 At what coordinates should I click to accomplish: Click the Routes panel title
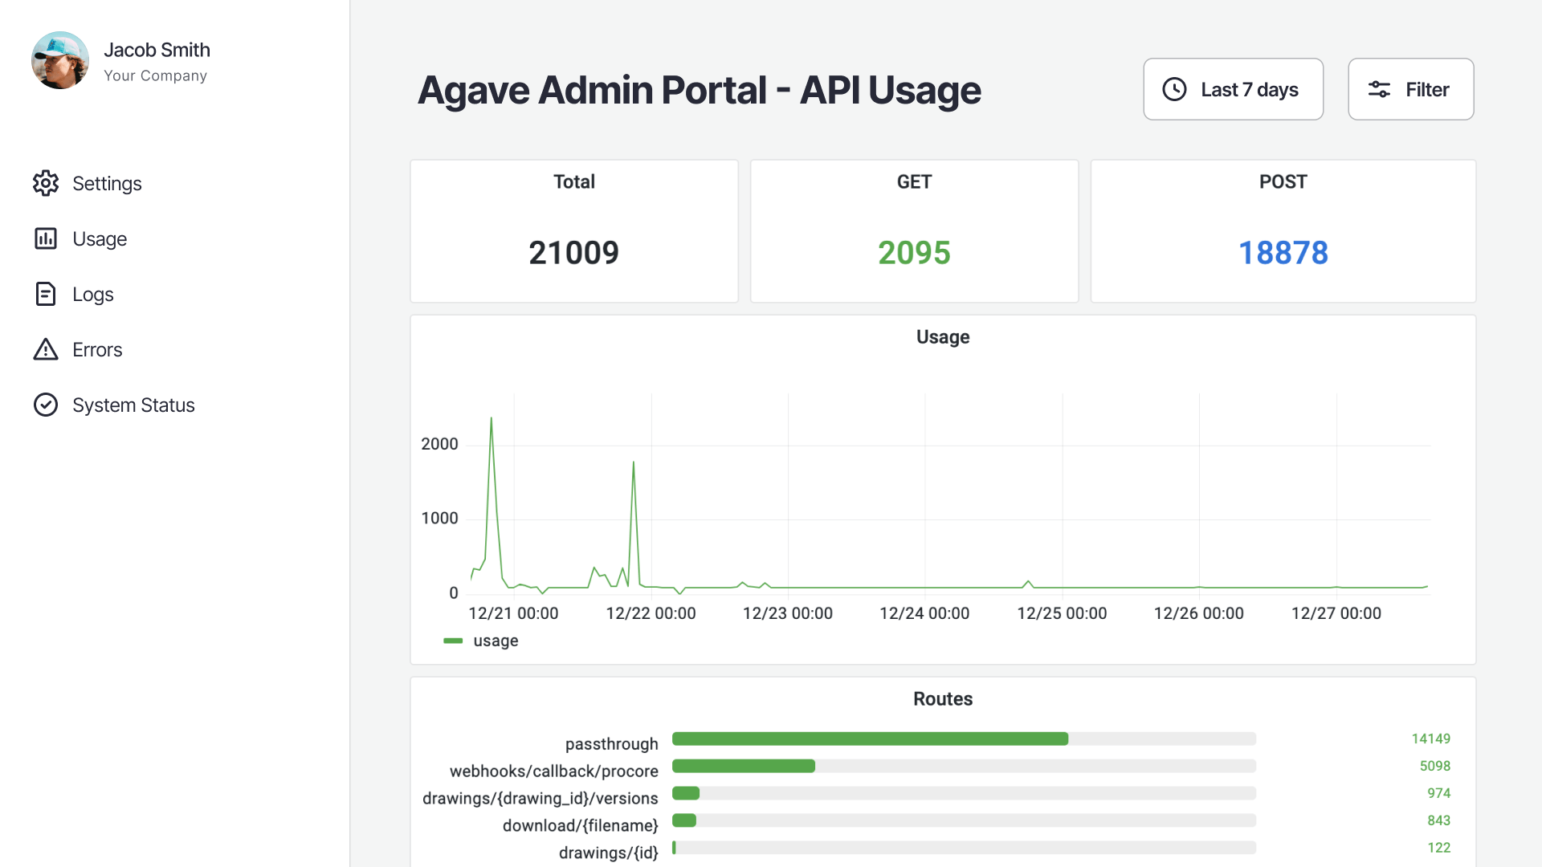943,699
